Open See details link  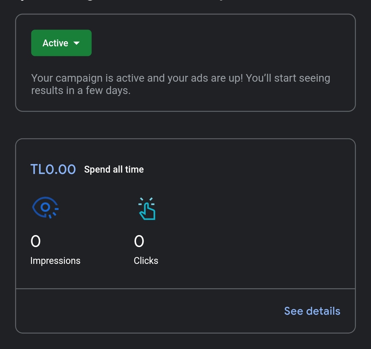(x=312, y=311)
